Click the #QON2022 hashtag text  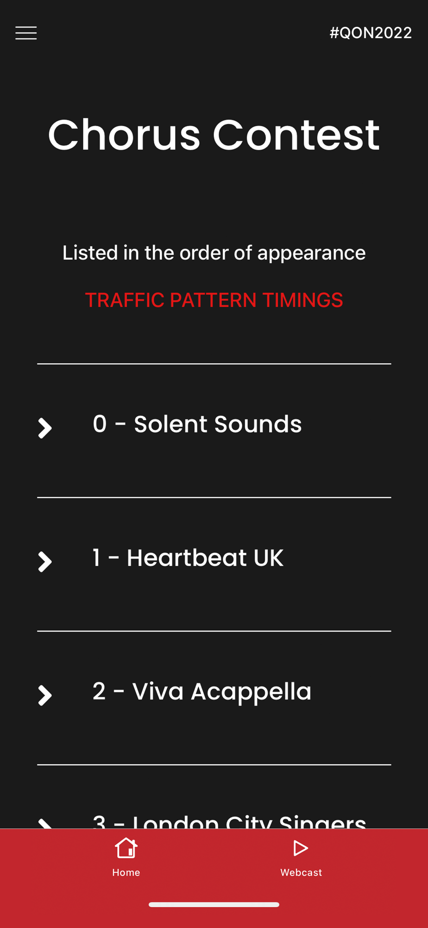[371, 33]
